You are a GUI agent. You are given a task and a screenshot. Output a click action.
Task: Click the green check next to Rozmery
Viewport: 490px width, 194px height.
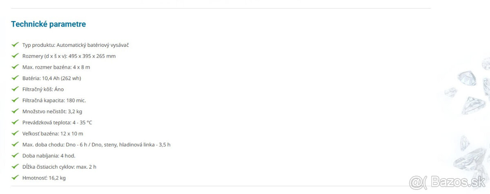click(x=15, y=56)
